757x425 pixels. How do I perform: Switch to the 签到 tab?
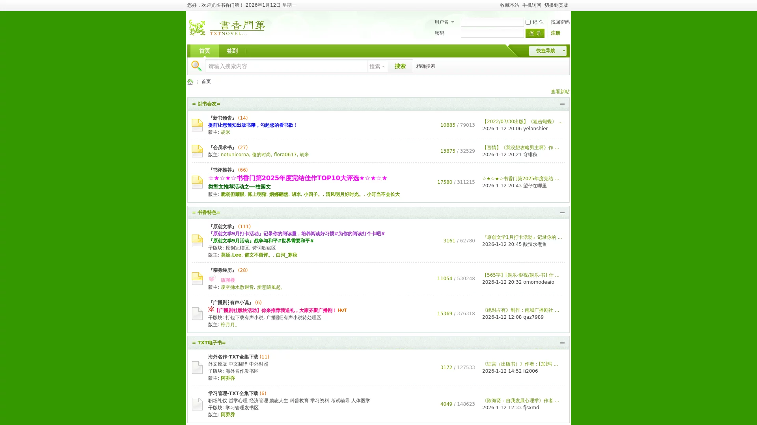pos(232,51)
